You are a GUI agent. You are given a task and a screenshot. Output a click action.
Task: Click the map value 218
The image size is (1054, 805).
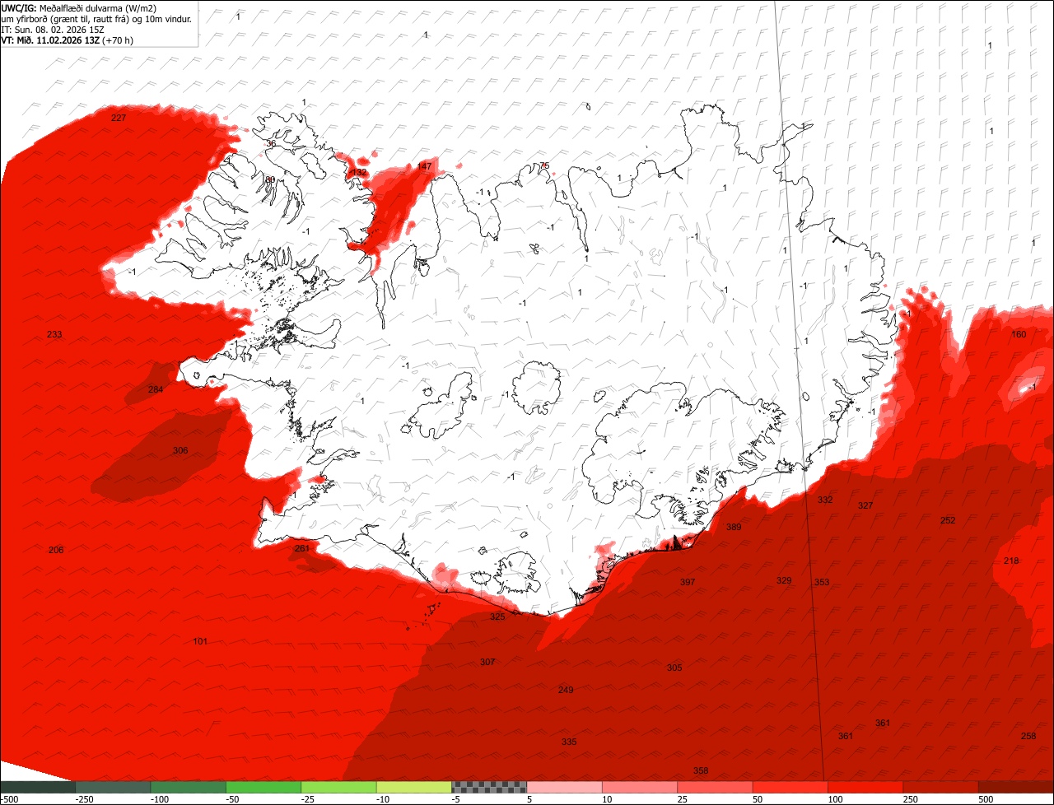coord(1011,561)
